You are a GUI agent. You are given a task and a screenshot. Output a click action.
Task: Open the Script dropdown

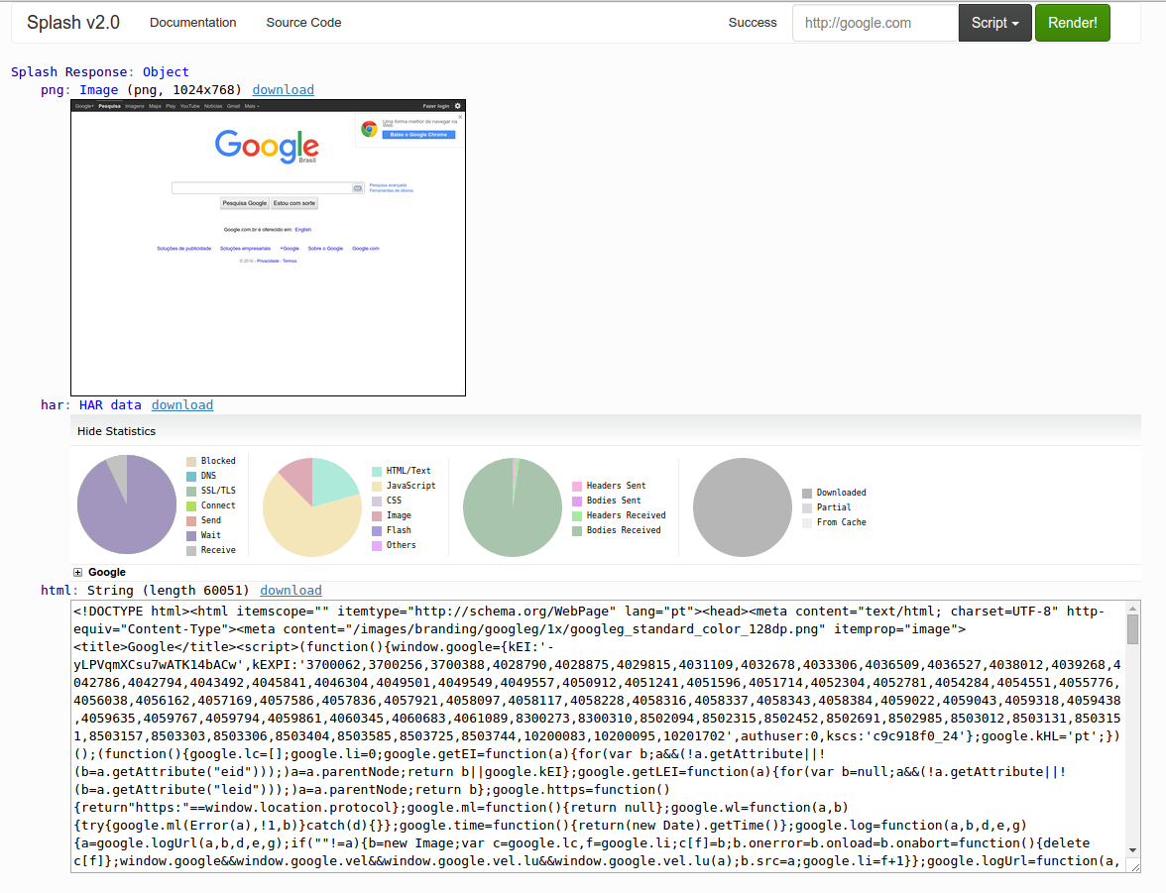(x=995, y=23)
